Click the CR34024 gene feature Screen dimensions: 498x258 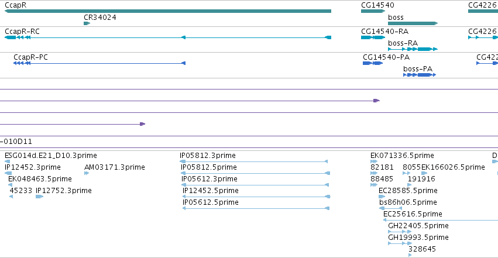[x=87, y=23]
